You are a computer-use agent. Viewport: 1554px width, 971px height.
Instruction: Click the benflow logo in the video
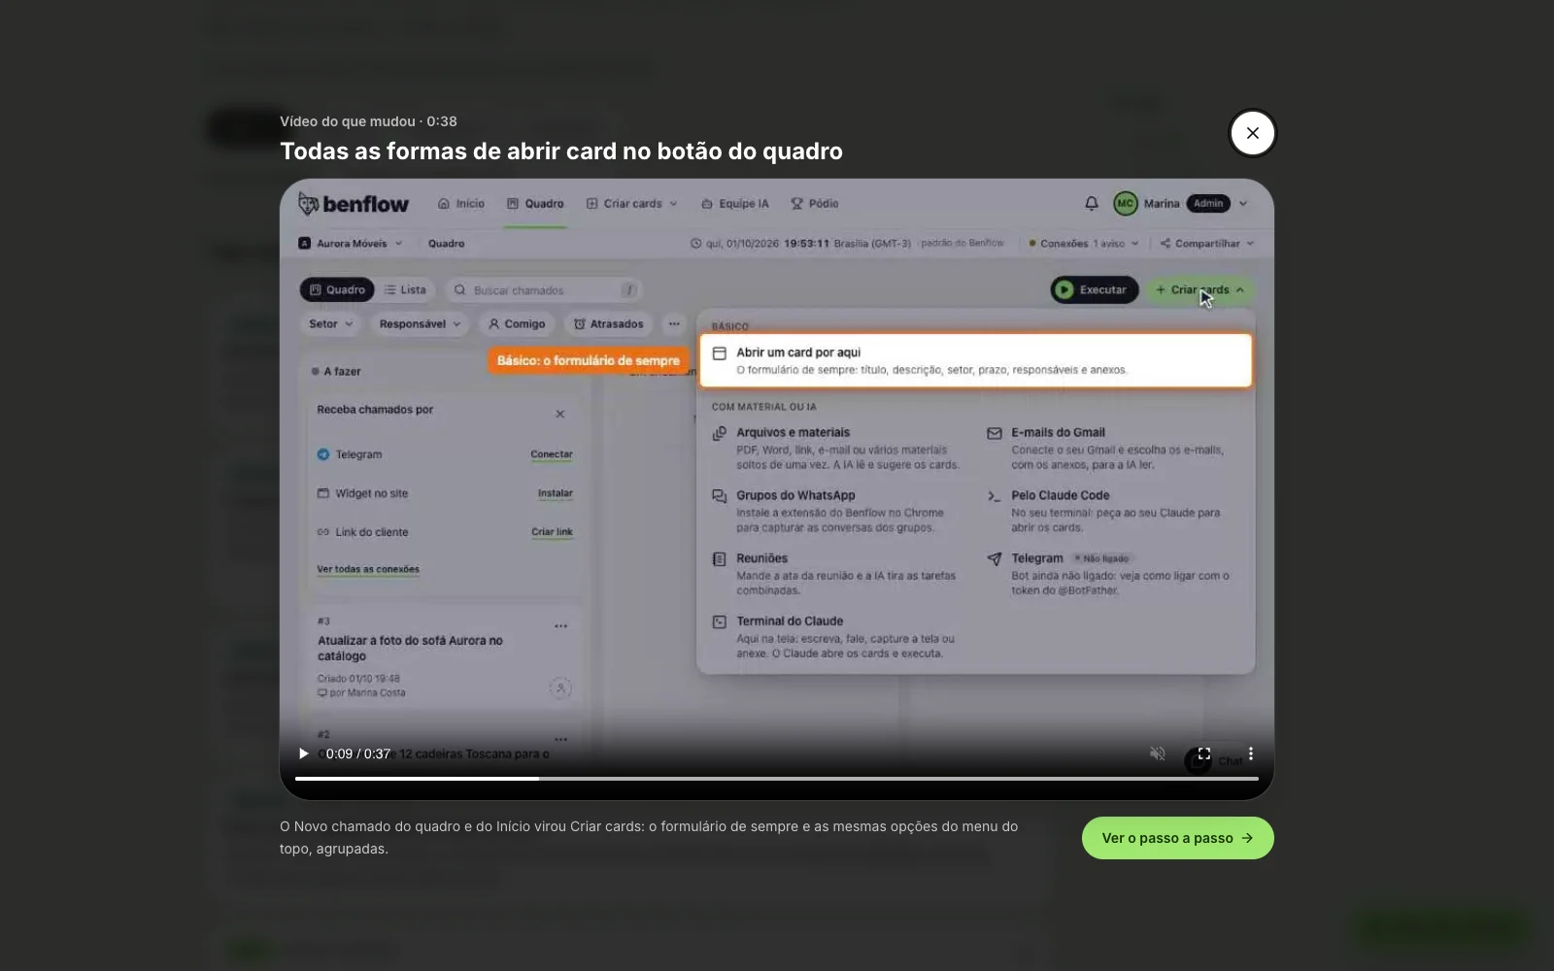[x=354, y=204]
